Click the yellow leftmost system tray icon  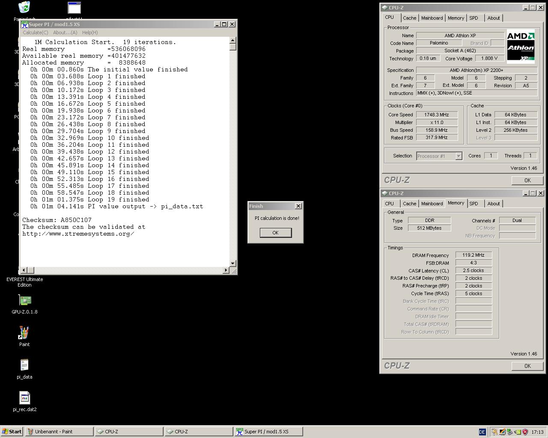(494, 432)
